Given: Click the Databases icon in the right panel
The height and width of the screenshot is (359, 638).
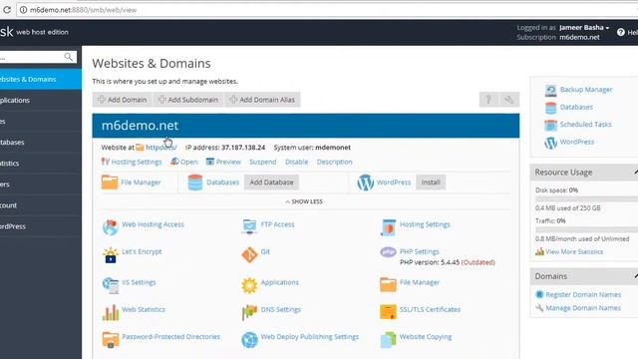Looking at the screenshot, I should [550, 108].
